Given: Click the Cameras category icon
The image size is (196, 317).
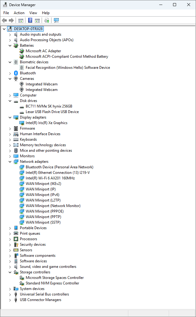Looking at the screenshot, I should pos(16,79).
